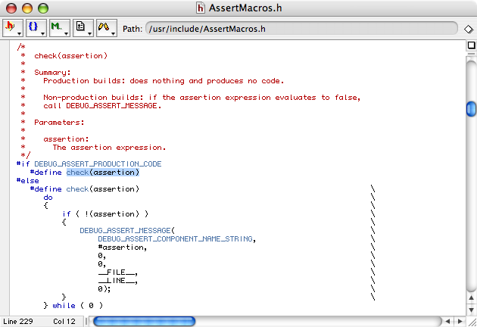Image resolution: width=477 pixels, height=327 pixels.
Task: Expand the dropdown arrow beside the header icon
Action: coord(19,33)
